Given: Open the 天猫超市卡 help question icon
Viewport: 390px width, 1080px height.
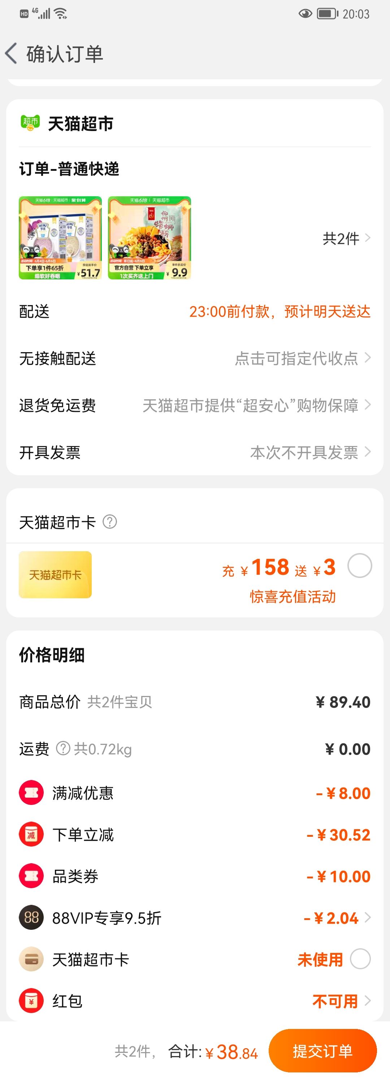Looking at the screenshot, I should click(x=110, y=522).
